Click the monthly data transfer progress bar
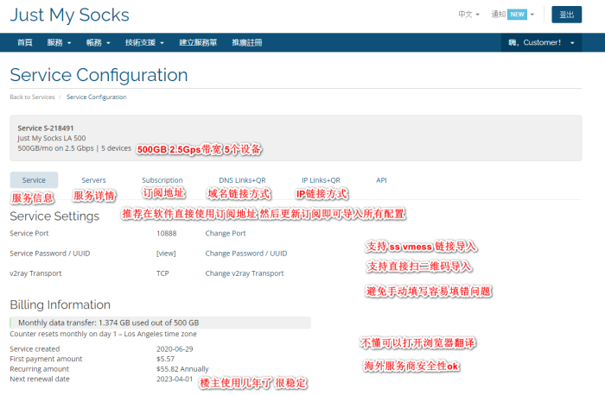Viewport: 605px width, 395px height. [x=160, y=323]
